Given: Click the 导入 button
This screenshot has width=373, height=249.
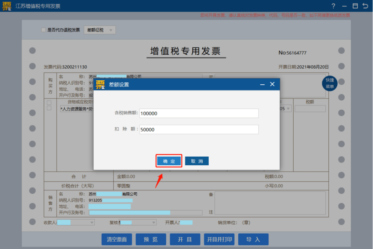Looking at the screenshot, I should click(254, 239).
